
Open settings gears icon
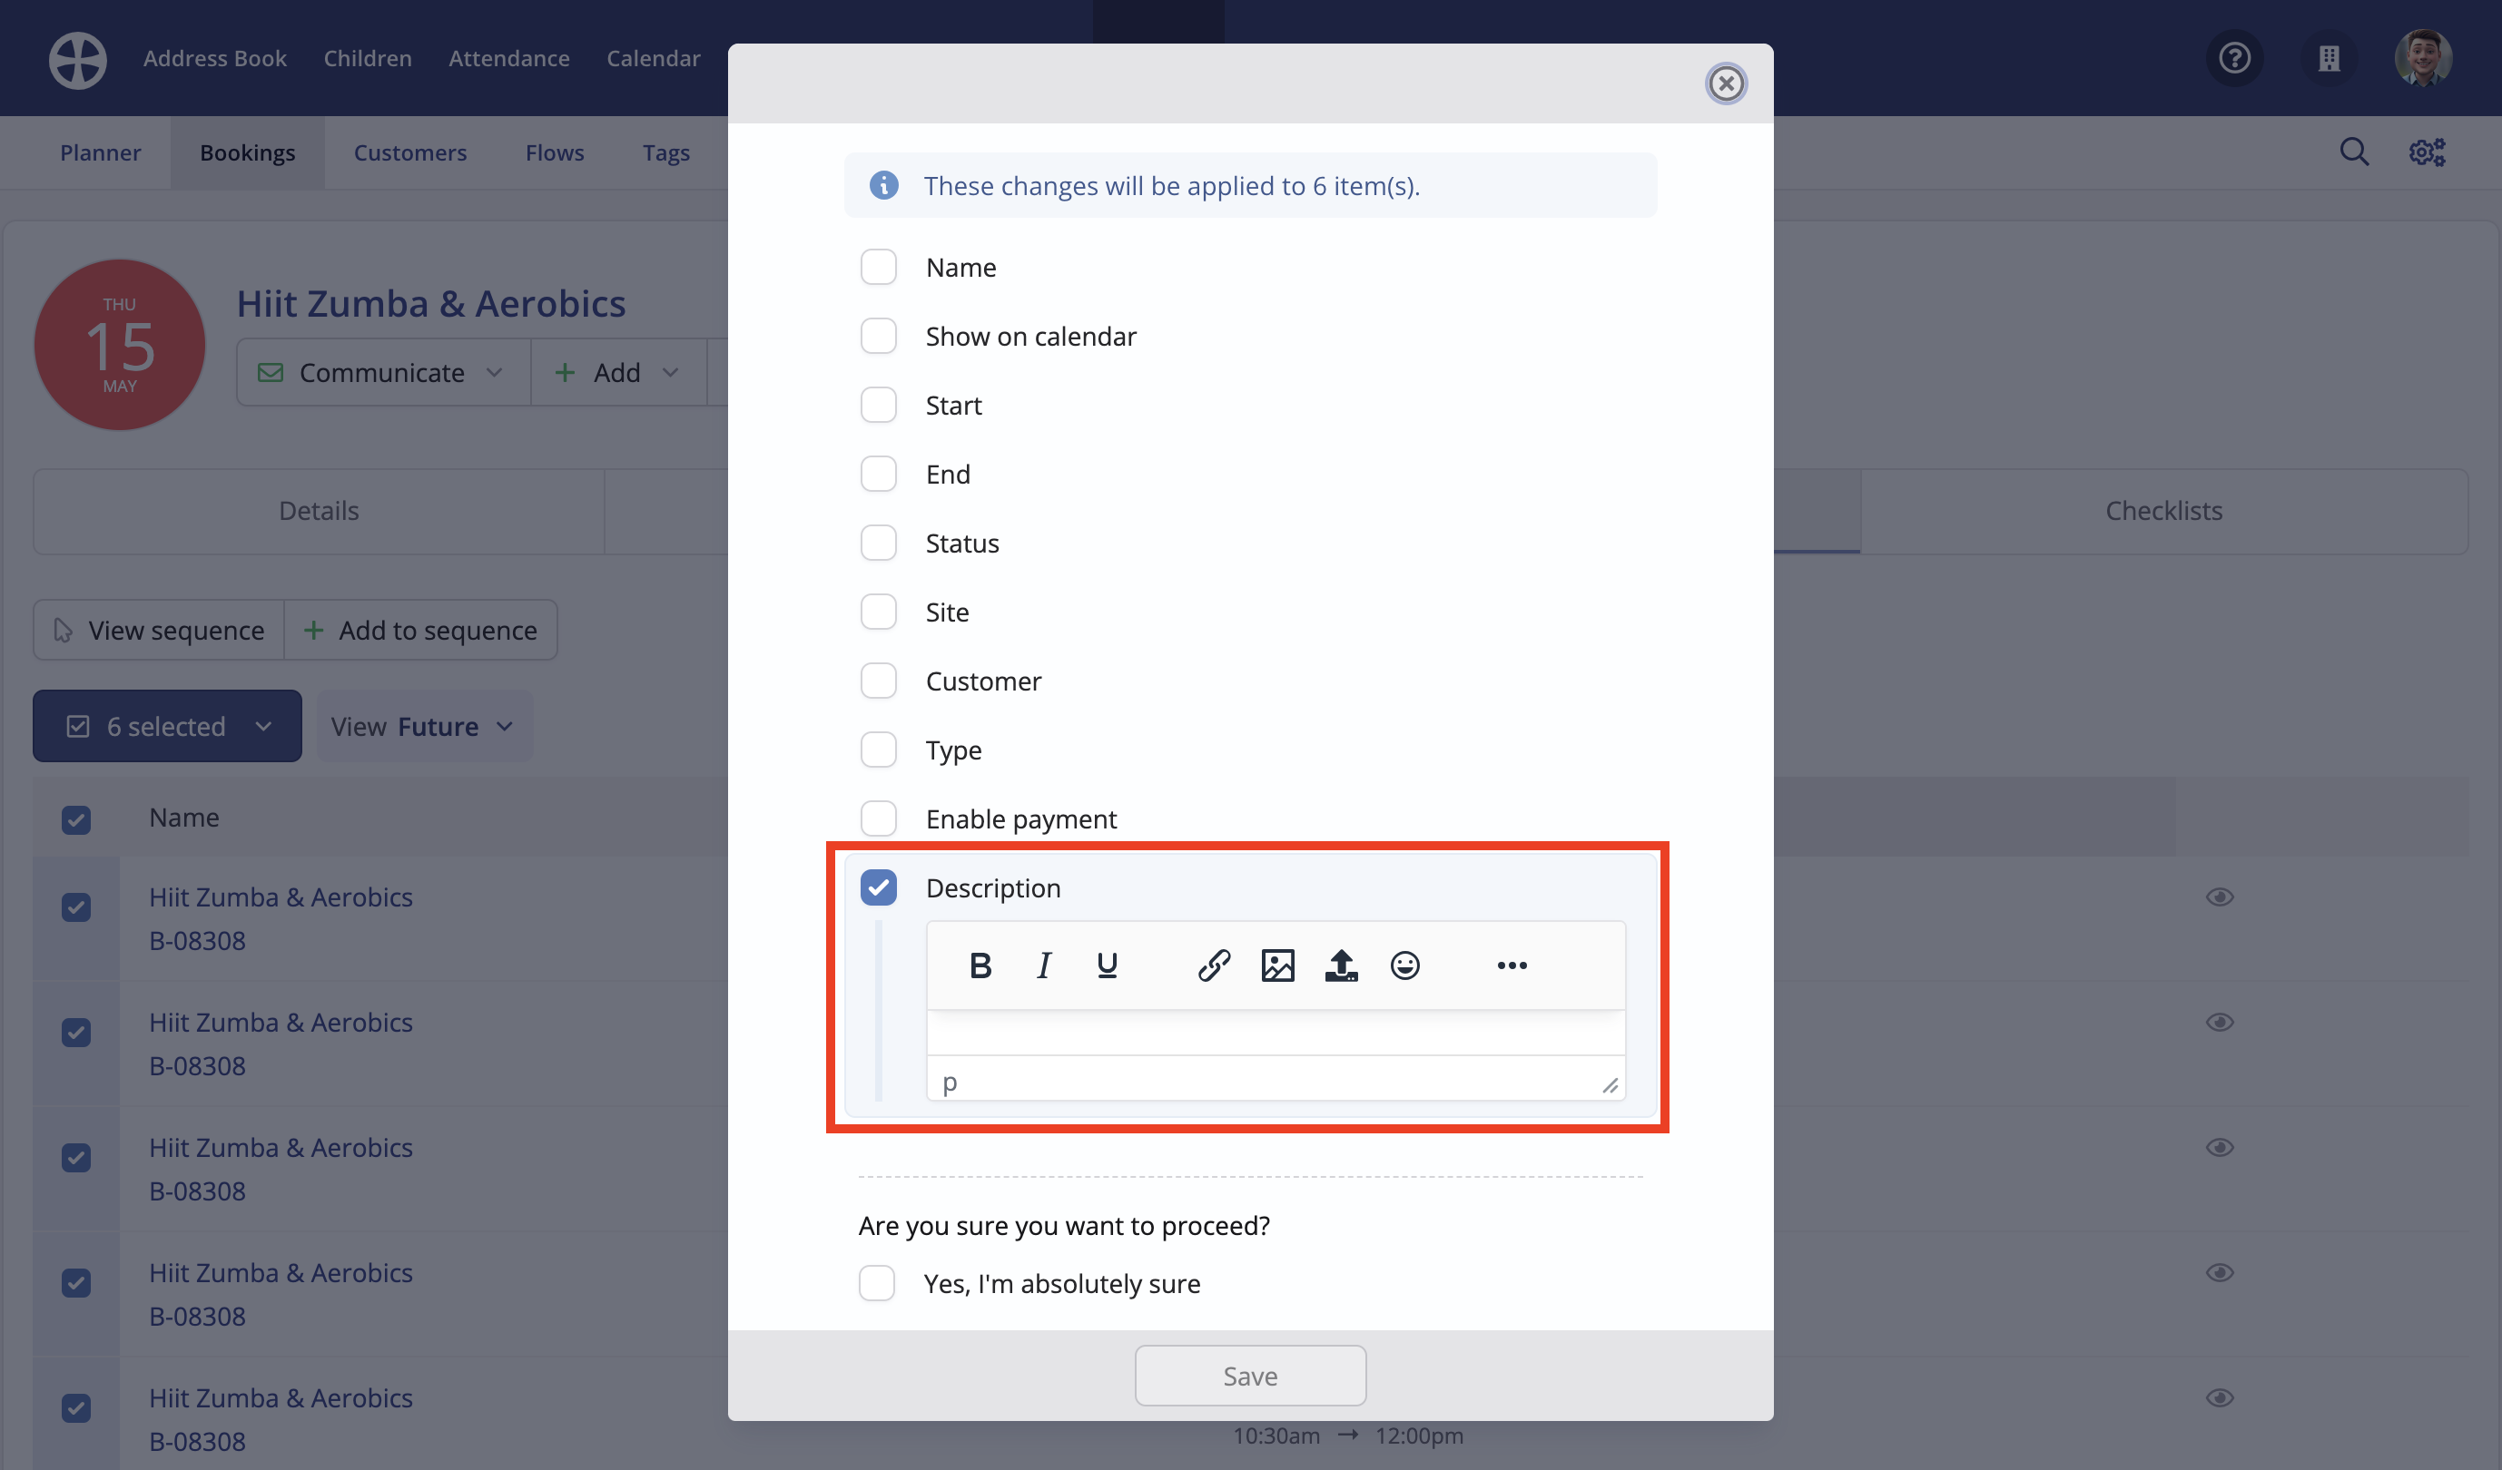point(2428,152)
